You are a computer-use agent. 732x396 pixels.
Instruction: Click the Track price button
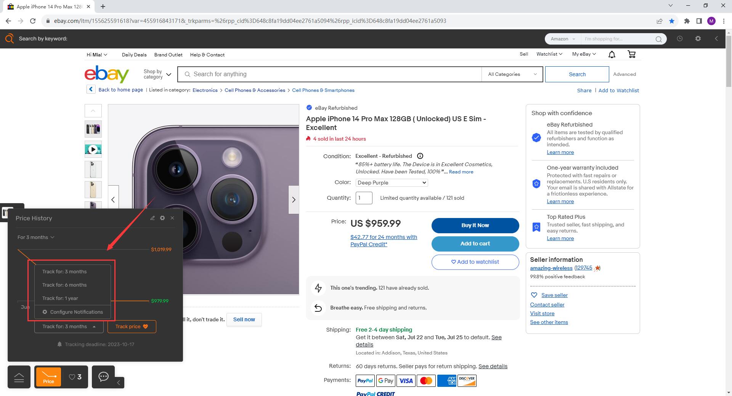(132, 327)
